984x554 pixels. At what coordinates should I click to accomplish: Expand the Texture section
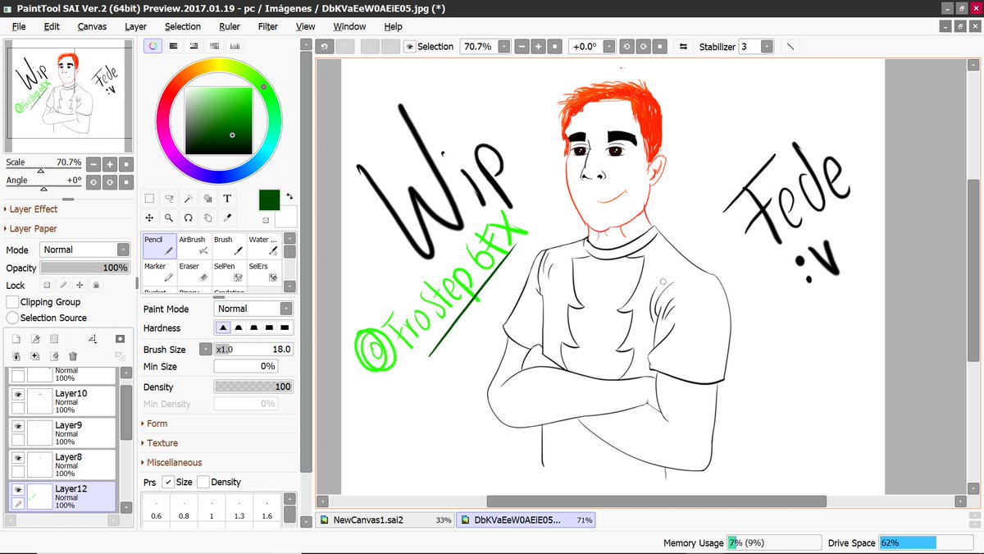[x=161, y=442]
